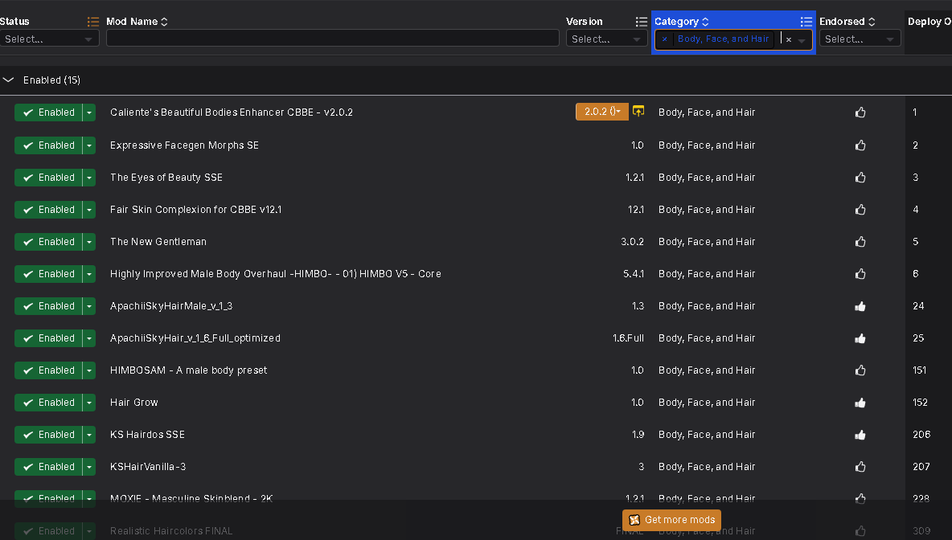Click the Mod Name column header
952x540 pixels.
[x=132, y=22]
